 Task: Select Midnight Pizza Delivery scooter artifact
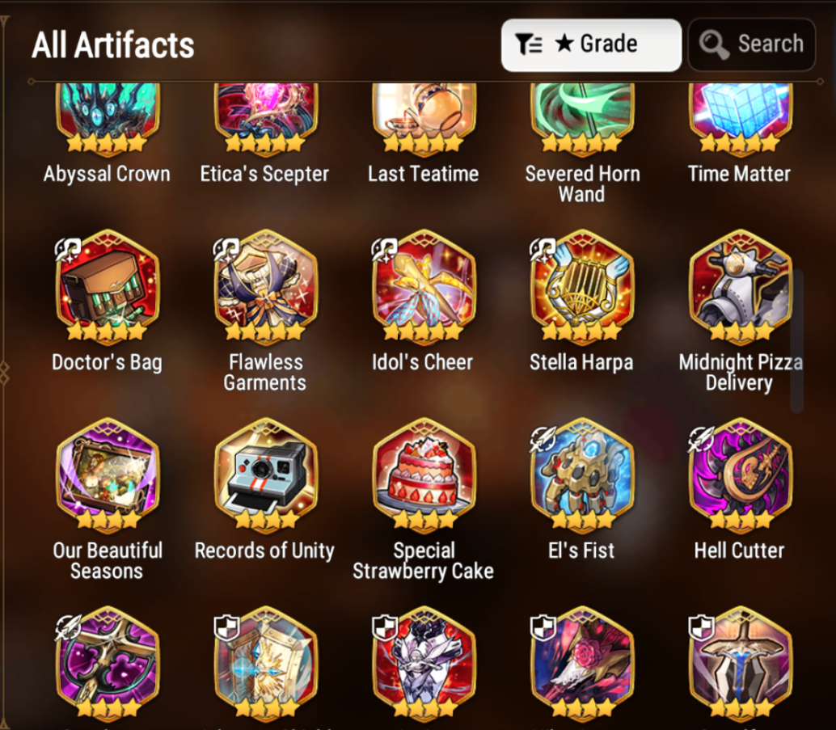click(x=740, y=286)
